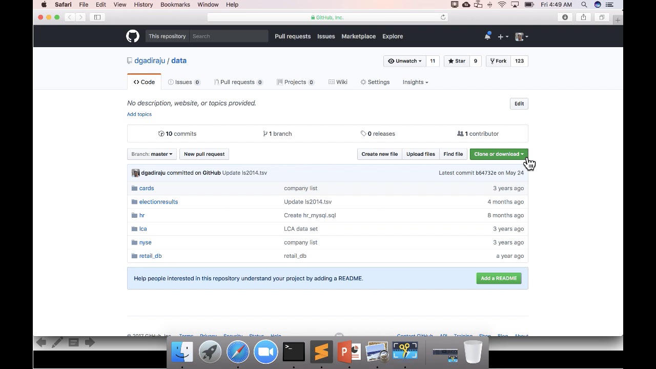The width and height of the screenshot is (656, 369).
Task: Open Safari downloads icon
Action: [565, 17]
